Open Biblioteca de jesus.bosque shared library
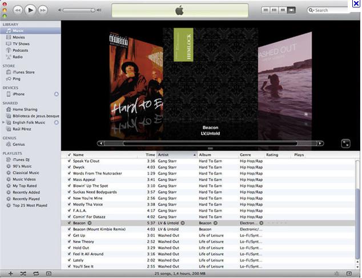Screen dimensions: 362x278 36,116
